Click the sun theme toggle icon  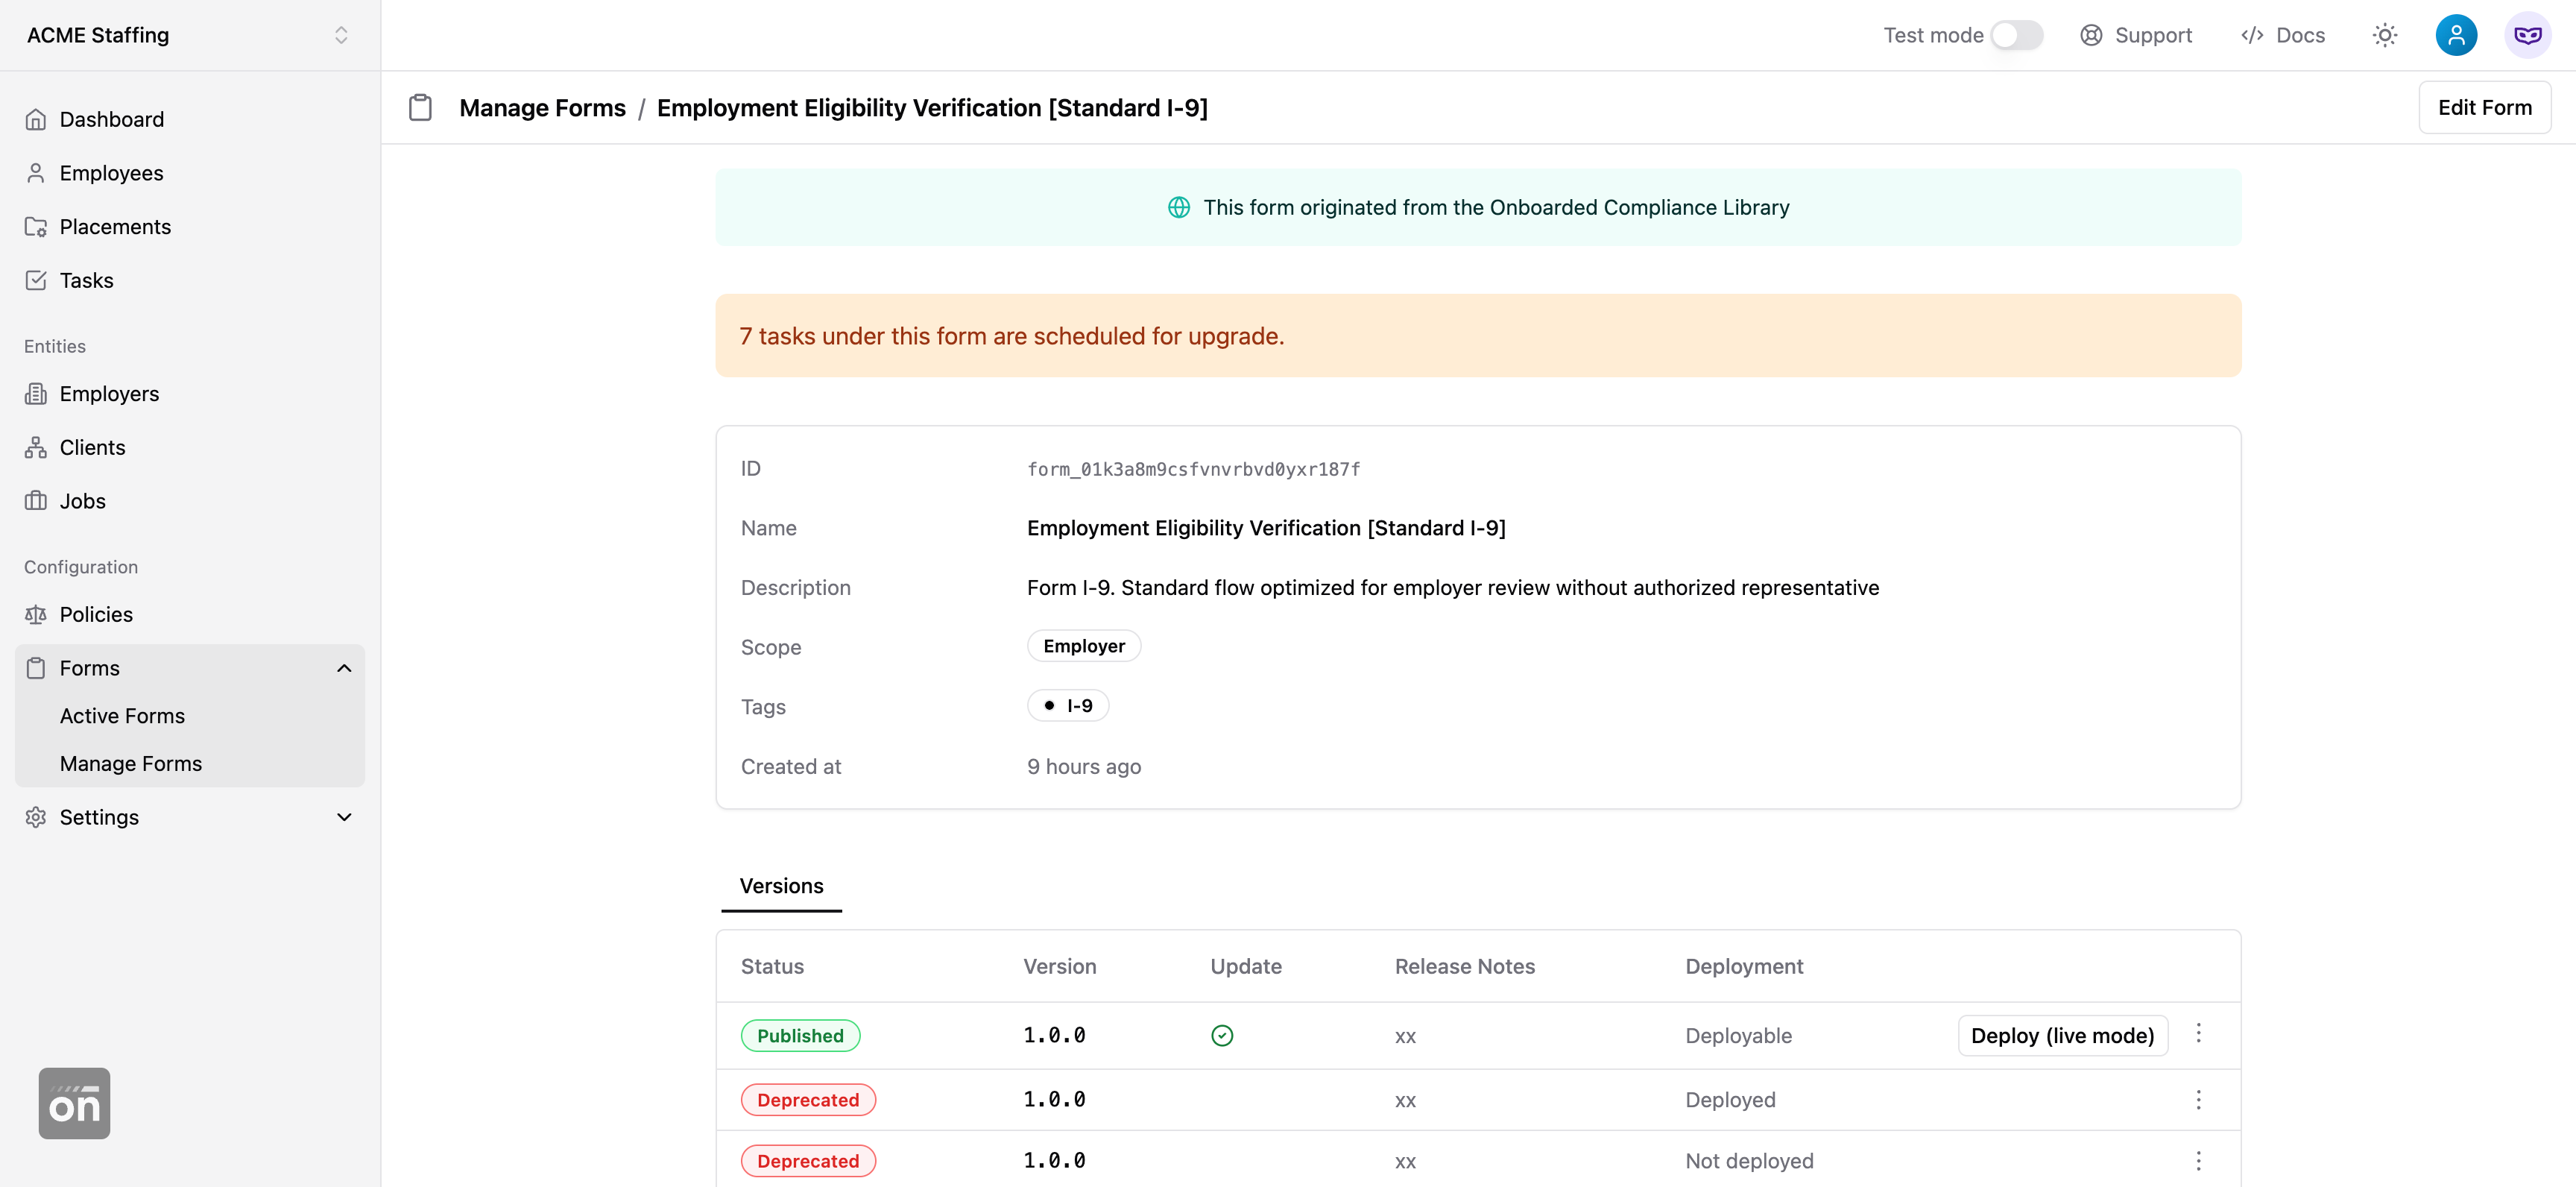coord(2384,35)
